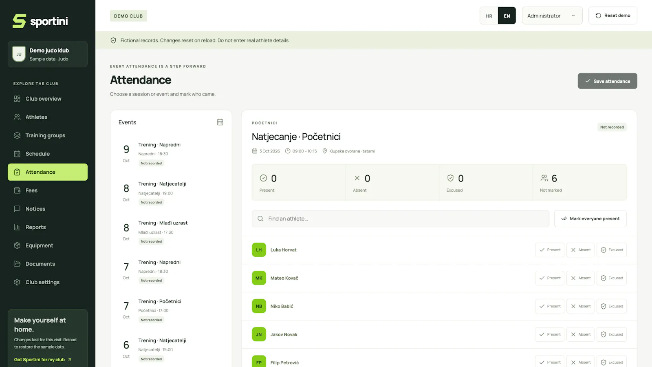Select event Trening · Mladi uzrast 17:30
The height and width of the screenshot is (367, 652).
tap(171, 232)
